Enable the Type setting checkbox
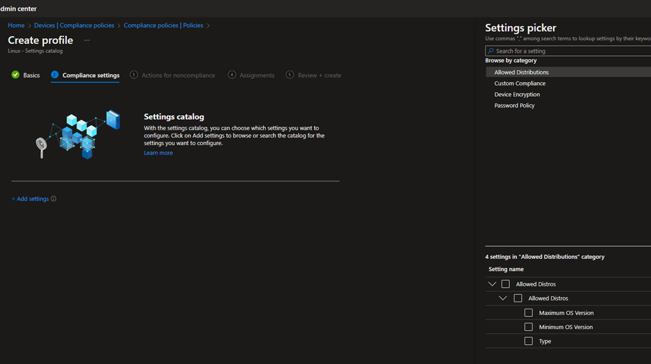The image size is (651, 364). pos(528,342)
